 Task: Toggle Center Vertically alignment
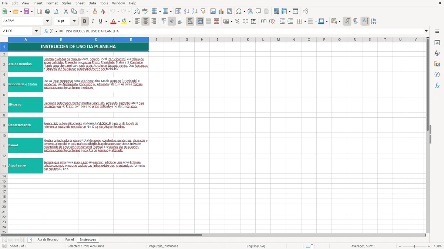tap(172, 21)
